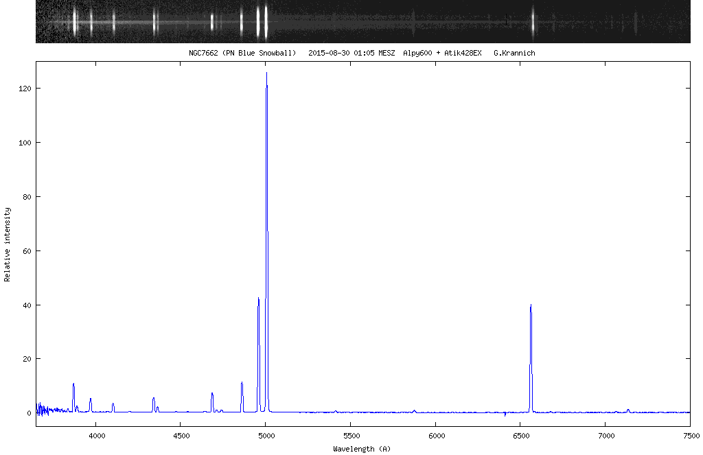
Task: Click the H-alpha peak near 6563 Å
Action: tap(531, 306)
